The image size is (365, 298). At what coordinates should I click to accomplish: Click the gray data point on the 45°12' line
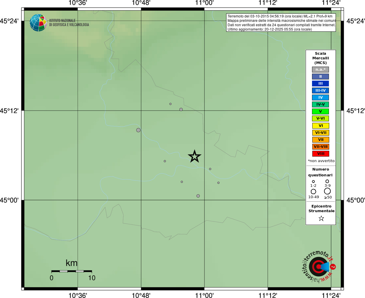(181, 109)
